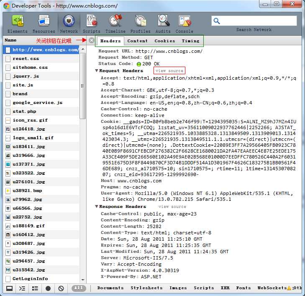
Task: Select sitehome.css in the request list
Action: tap(41, 68)
